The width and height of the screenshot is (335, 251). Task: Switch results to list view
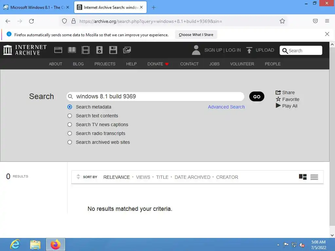[314, 177]
